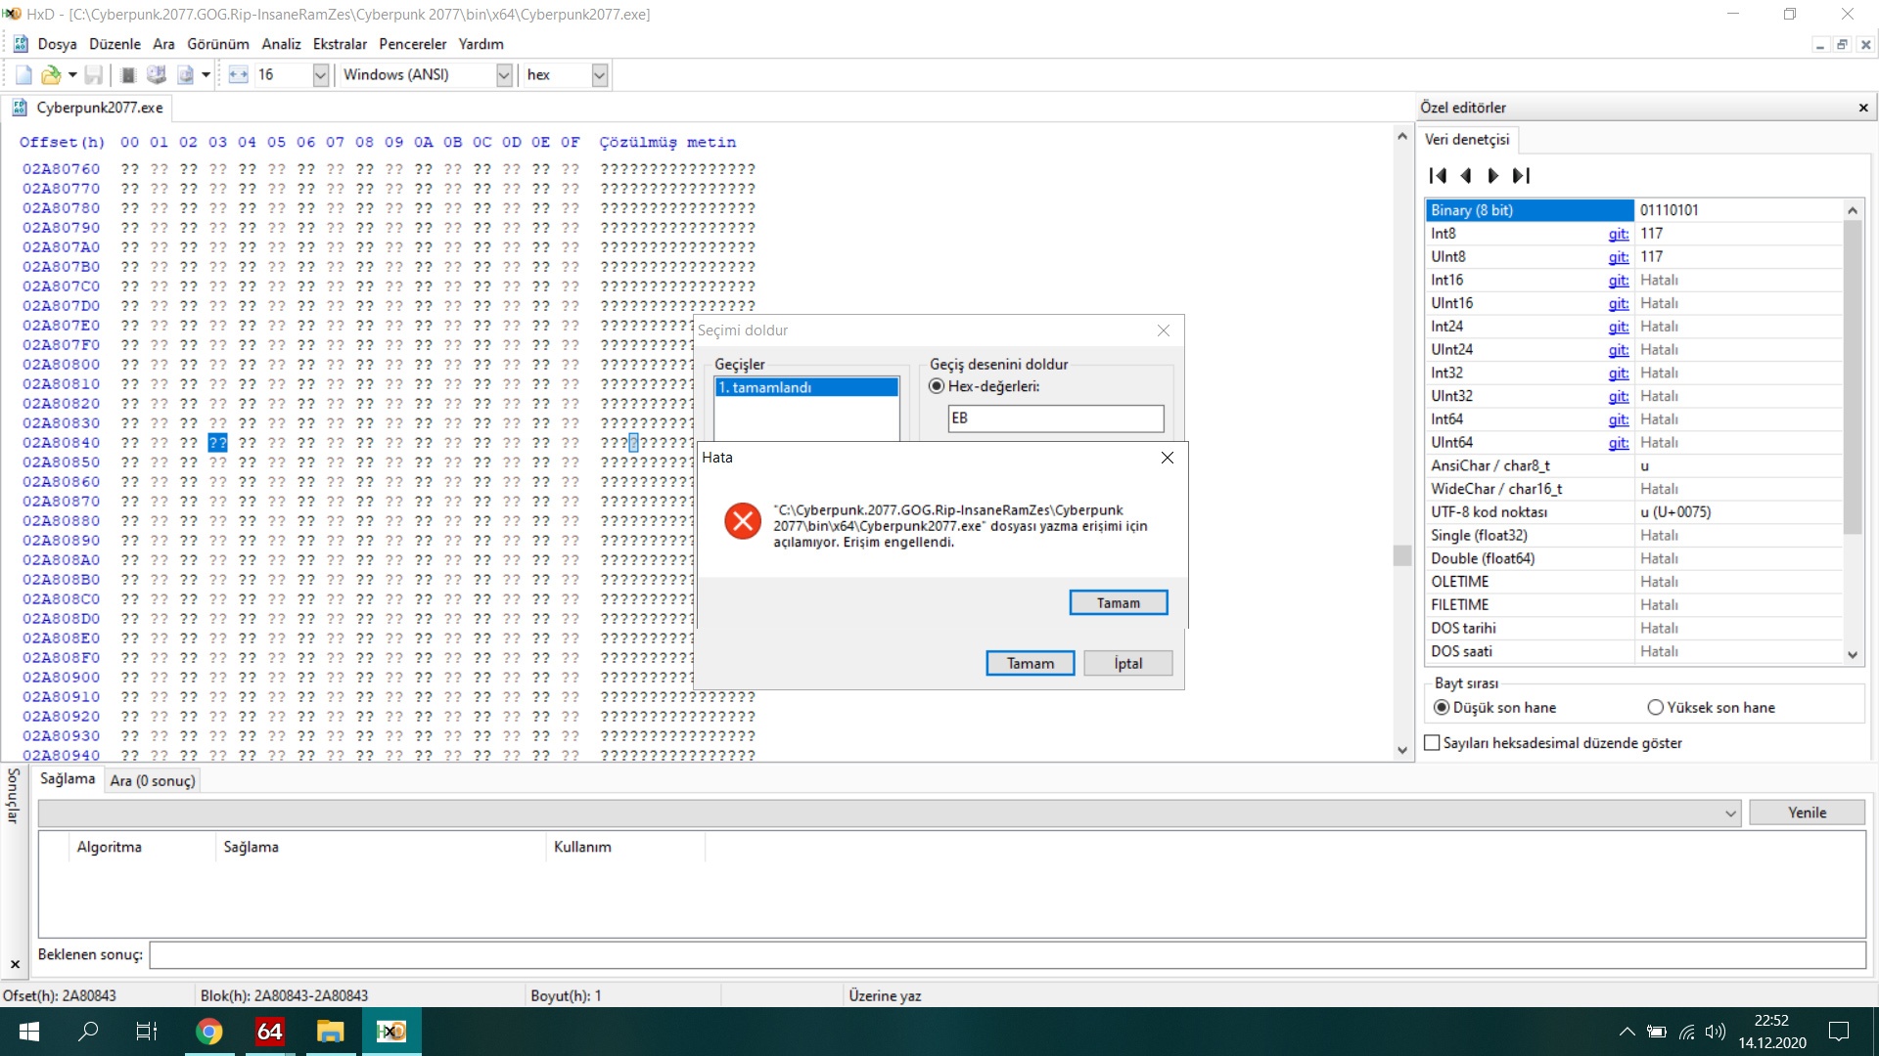Viewport: 1879px width, 1056px height.
Task: Click the İptal button
Action: point(1127,664)
